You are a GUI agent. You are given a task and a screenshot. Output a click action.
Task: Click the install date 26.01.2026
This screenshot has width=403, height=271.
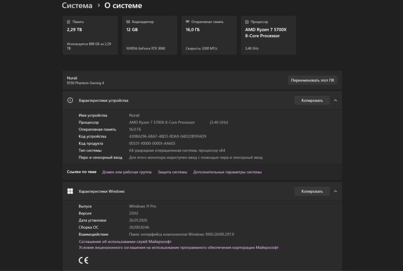[138, 220]
